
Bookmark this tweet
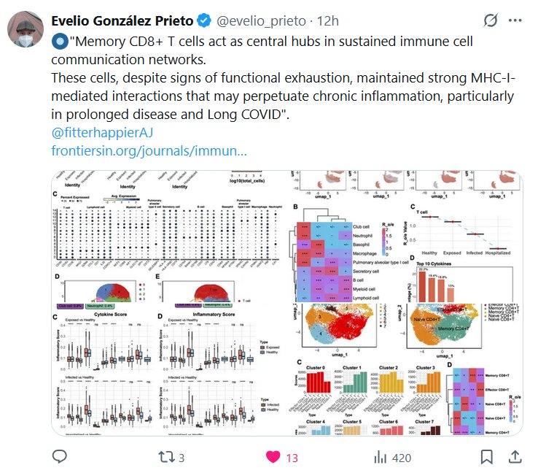click(x=487, y=458)
